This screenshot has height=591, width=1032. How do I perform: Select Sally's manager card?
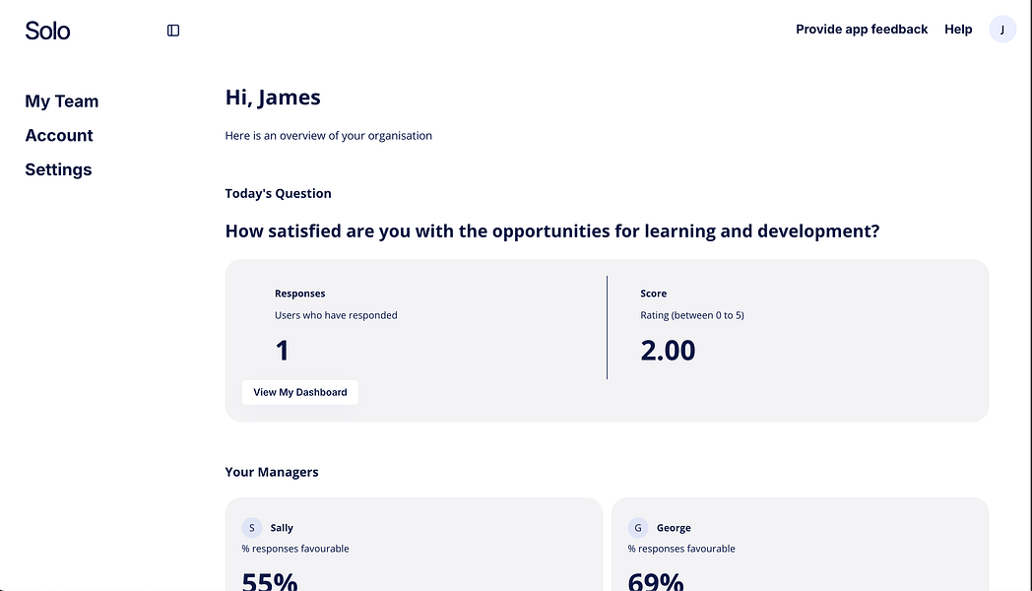click(414, 545)
